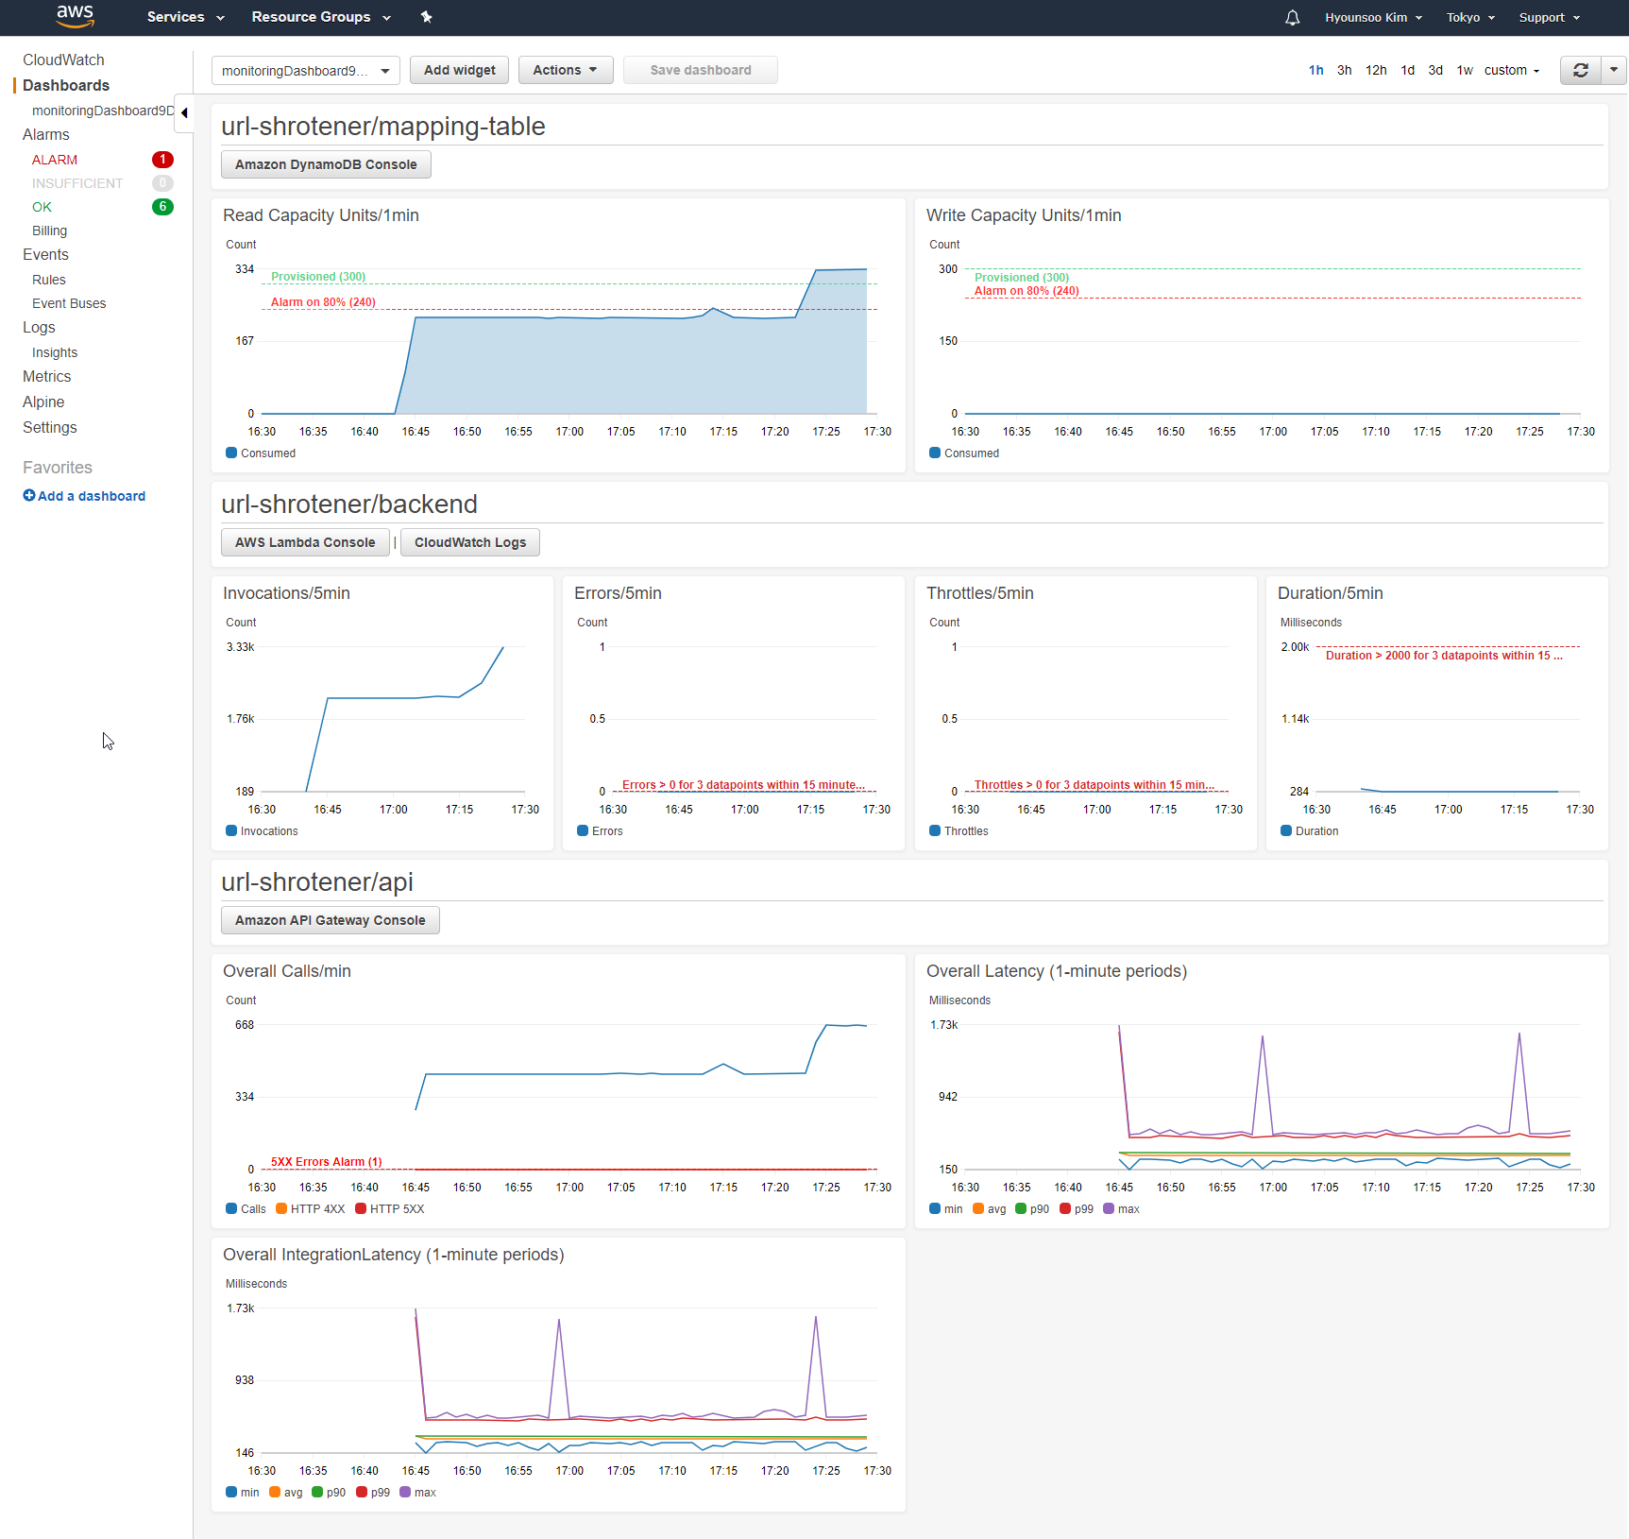
Task: Open Event Buses in the sidebar
Action: tap(69, 303)
